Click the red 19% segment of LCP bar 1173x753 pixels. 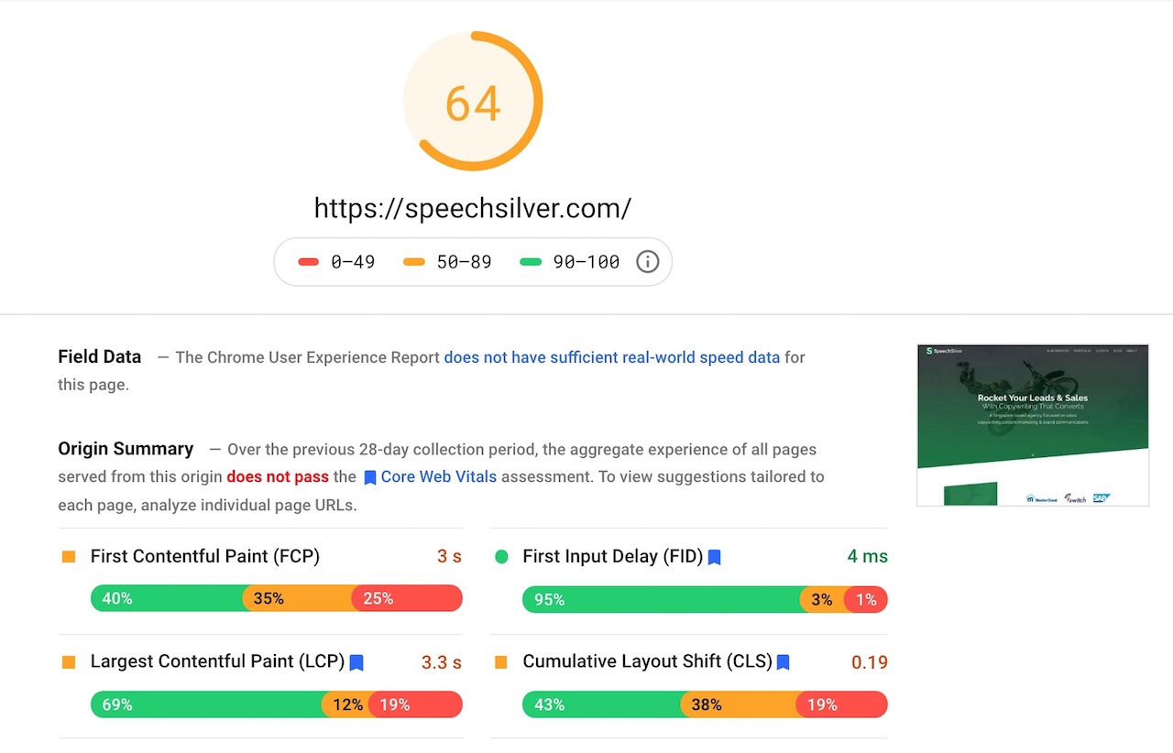(415, 704)
